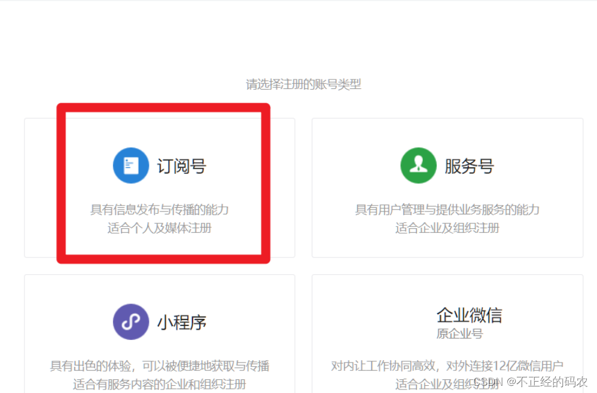Click the green 服务号 person icon

pos(418,165)
